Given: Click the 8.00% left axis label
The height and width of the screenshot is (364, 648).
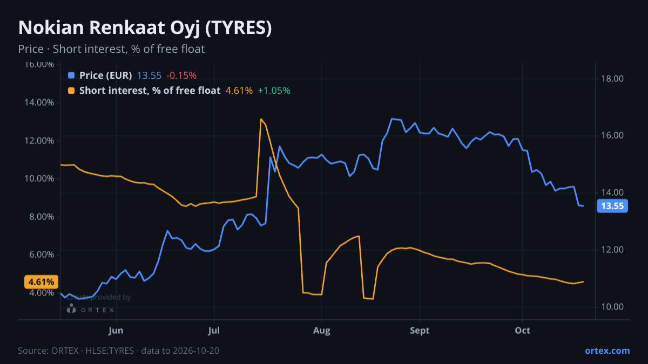Looking at the screenshot, I should point(40,217).
